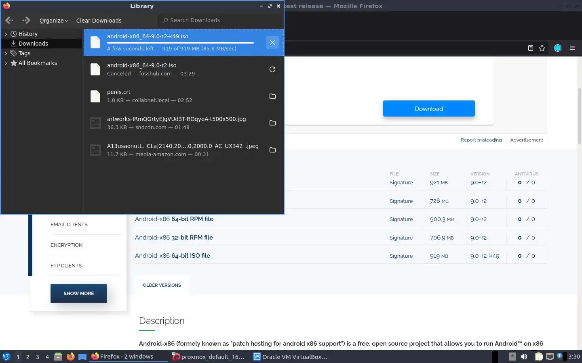Click SHOW MORE button
The image size is (582, 363).
(79, 294)
